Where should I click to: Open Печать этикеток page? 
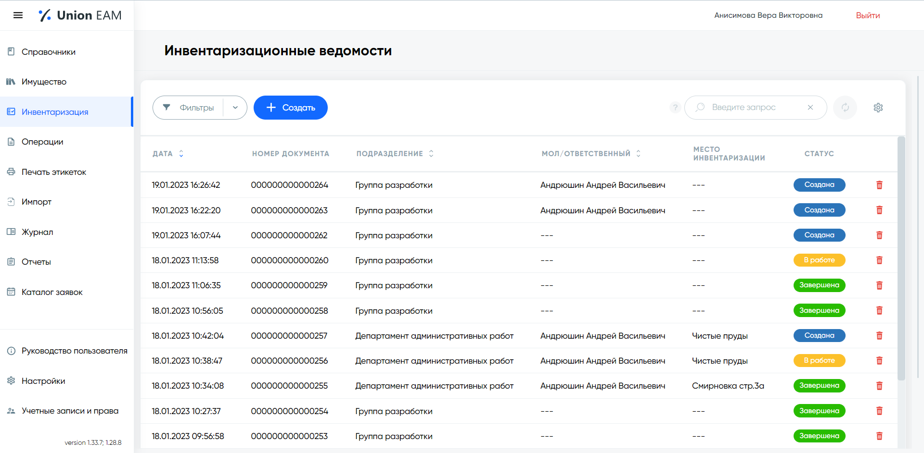54,172
